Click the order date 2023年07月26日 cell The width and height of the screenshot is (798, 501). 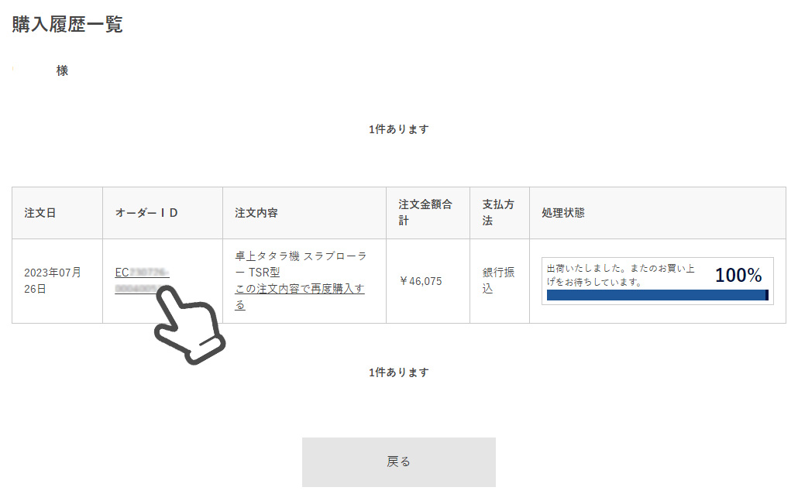(53, 280)
